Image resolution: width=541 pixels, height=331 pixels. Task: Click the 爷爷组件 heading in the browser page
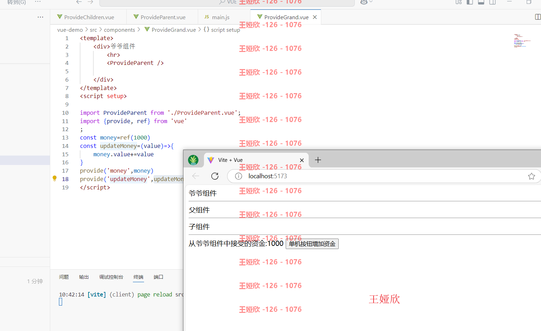point(203,193)
